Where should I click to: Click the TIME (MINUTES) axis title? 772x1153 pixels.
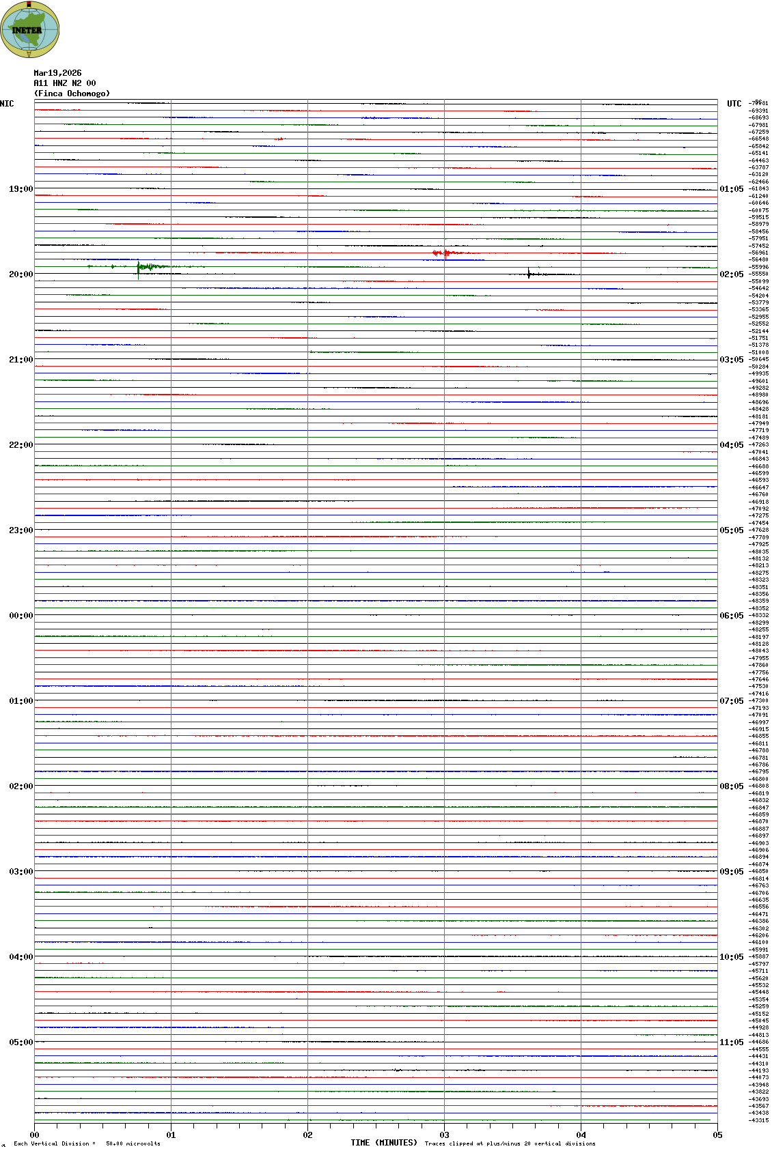pyautogui.click(x=383, y=1143)
